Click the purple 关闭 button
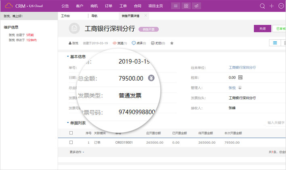The image size is (286, 170). point(262,29)
